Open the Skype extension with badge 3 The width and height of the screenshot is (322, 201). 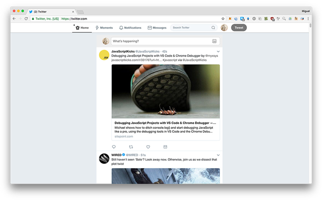pos(242,19)
